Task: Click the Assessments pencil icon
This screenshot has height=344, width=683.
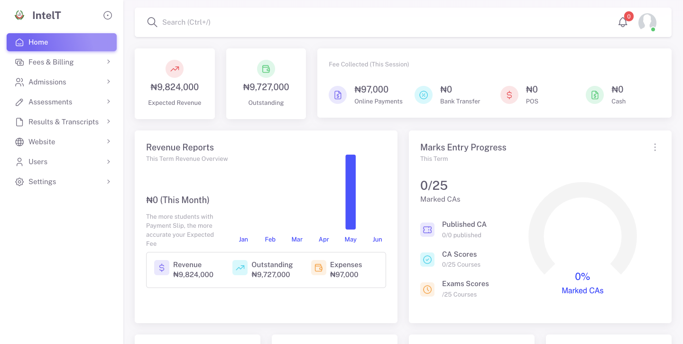Action: point(19,102)
